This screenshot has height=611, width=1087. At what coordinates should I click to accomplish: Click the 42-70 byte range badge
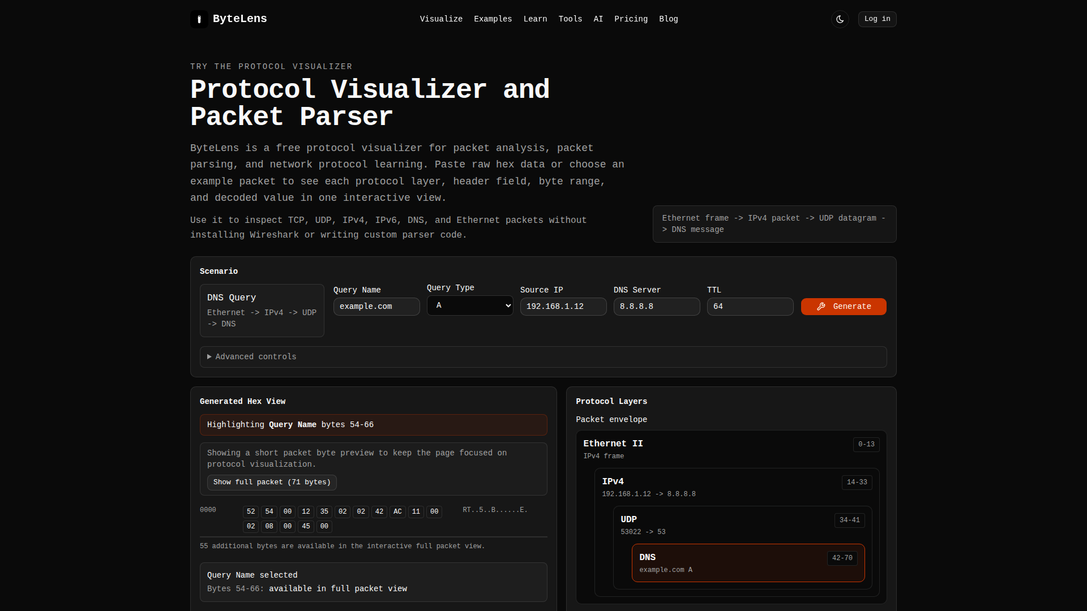[x=842, y=558]
